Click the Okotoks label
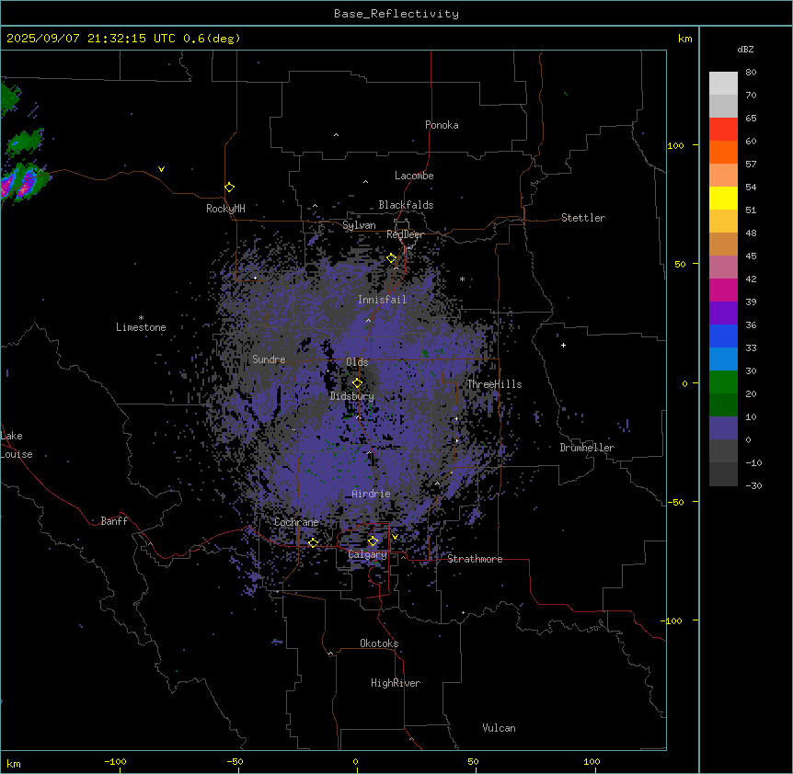This screenshot has height=774, width=793. [379, 643]
